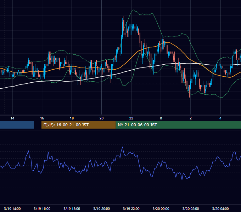Screen dimensions: 241x212
Task: Click the 16 hour axis label
Action: [42, 118]
